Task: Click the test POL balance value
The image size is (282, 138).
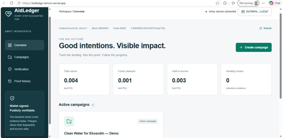Action: (148, 28)
